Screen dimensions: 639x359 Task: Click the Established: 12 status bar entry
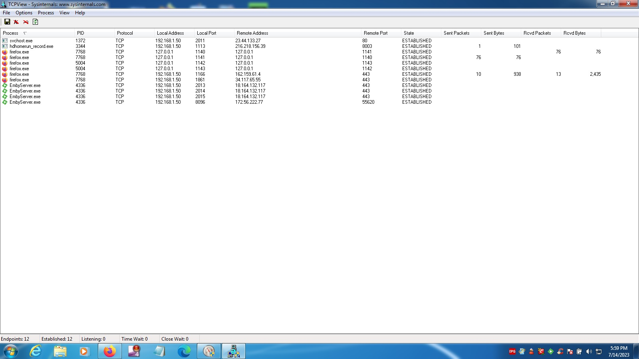click(x=57, y=339)
